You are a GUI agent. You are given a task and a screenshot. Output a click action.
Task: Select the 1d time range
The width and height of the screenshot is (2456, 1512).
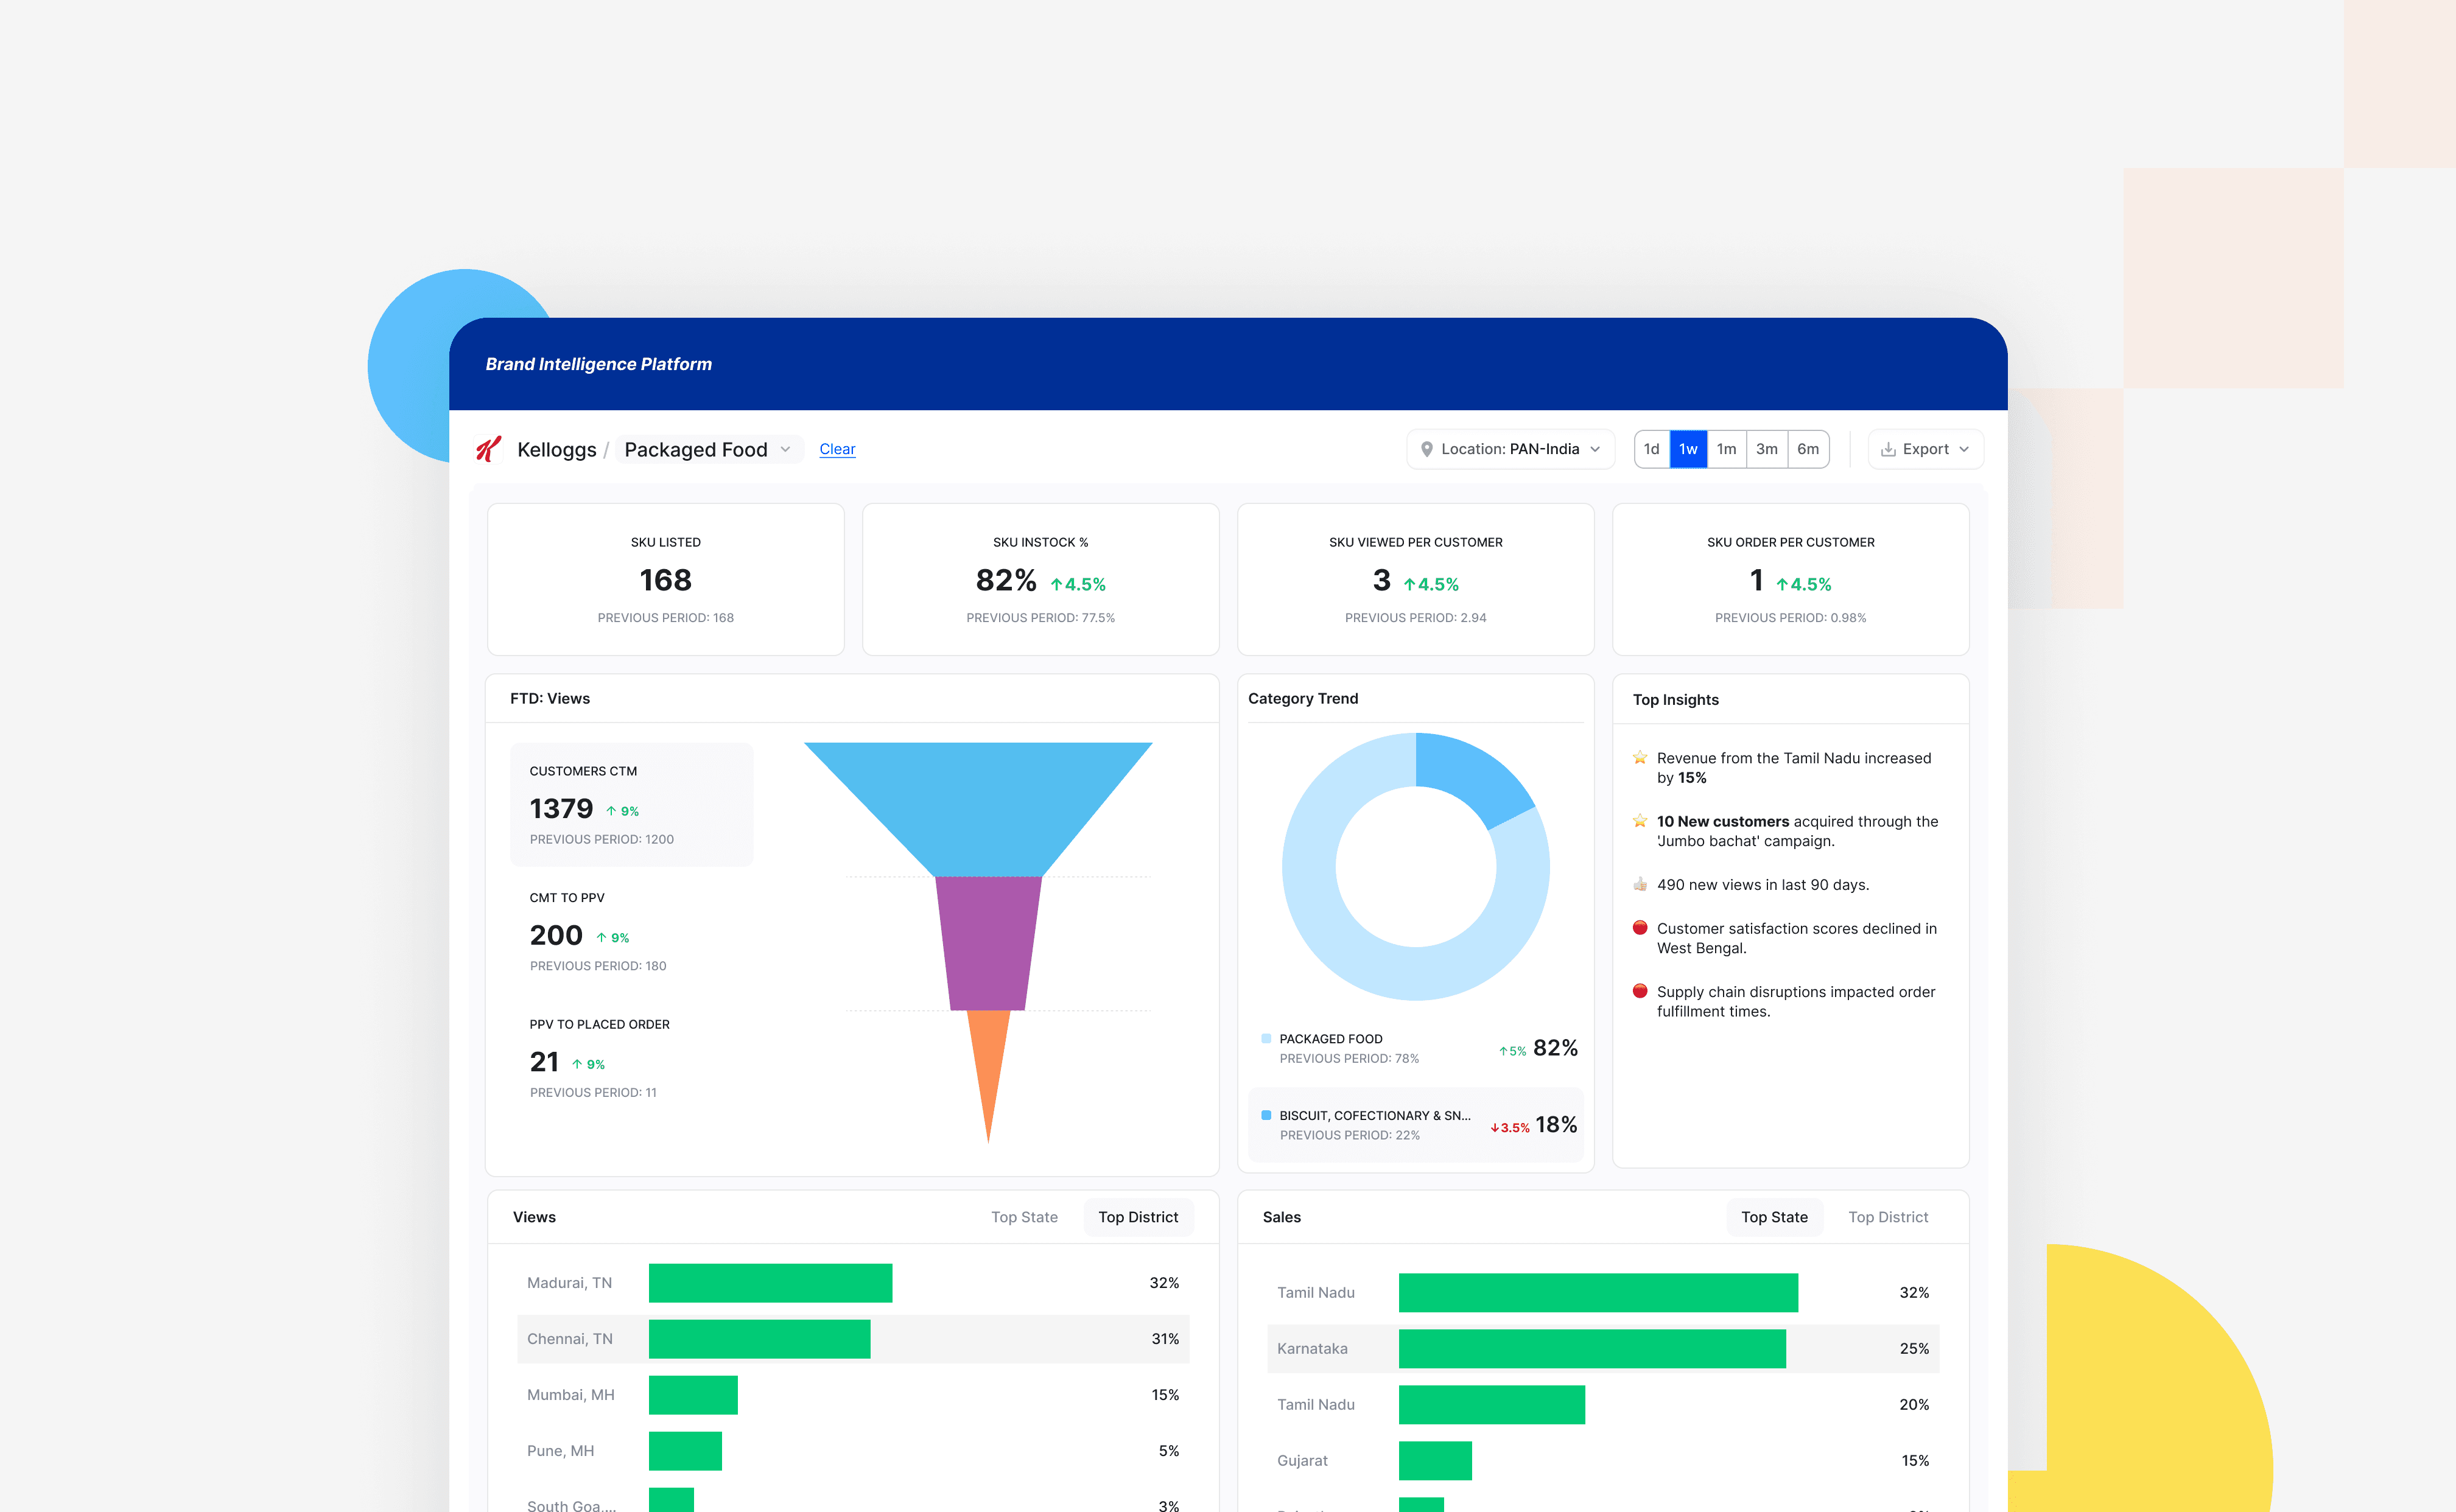1652,449
